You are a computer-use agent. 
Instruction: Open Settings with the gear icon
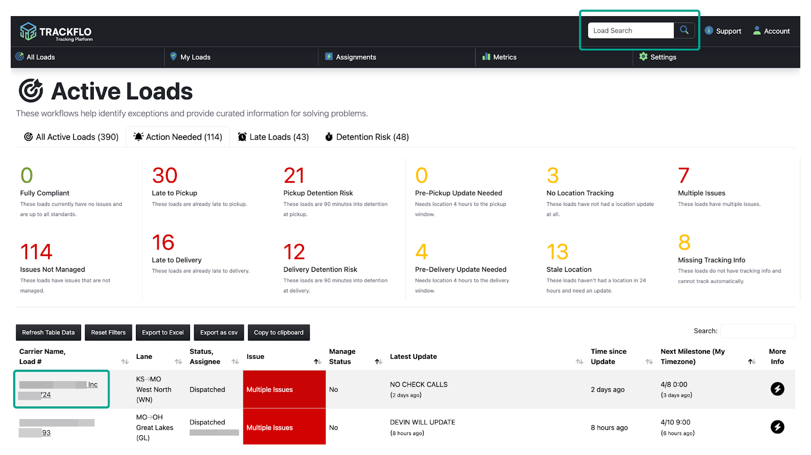point(643,57)
